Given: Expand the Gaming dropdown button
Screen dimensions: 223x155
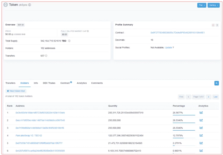Looking at the screenshot, I should click(x=214, y=5).
